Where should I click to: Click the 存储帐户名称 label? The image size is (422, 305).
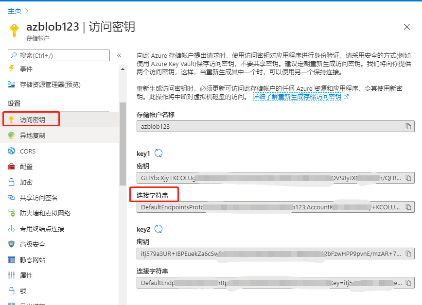156,115
